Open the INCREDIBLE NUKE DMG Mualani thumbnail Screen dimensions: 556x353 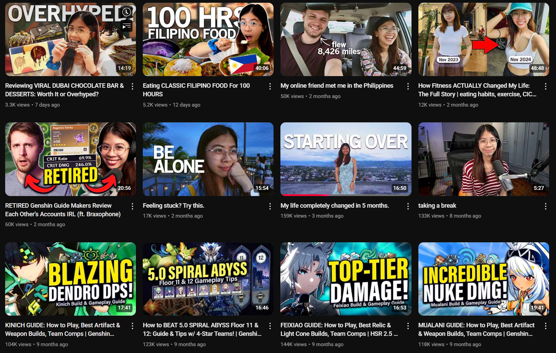click(x=484, y=279)
